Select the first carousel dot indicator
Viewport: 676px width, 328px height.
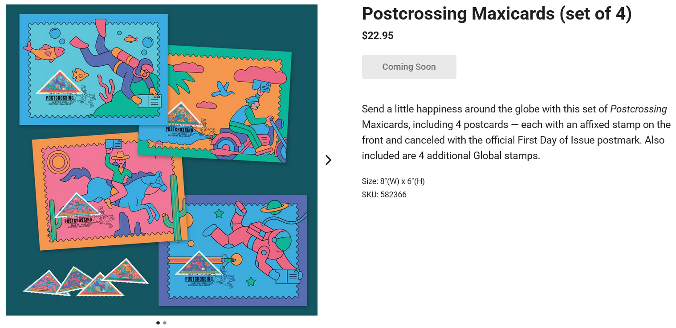tap(158, 323)
